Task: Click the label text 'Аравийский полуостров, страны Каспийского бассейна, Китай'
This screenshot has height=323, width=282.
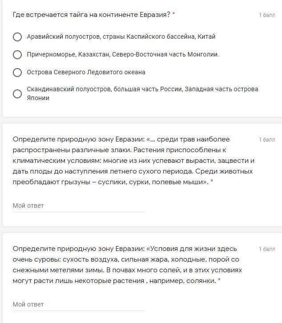Action: [x=121, y=36]
